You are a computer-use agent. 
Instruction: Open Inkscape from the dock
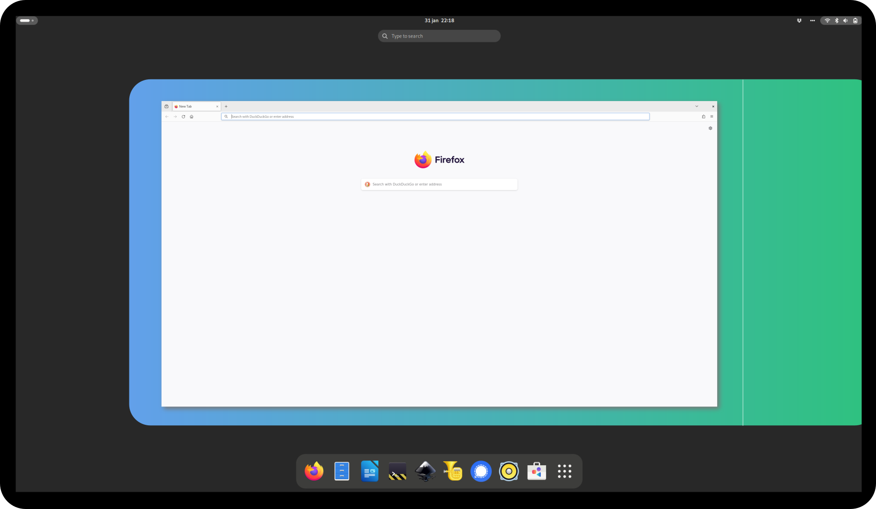pos(425,471)
